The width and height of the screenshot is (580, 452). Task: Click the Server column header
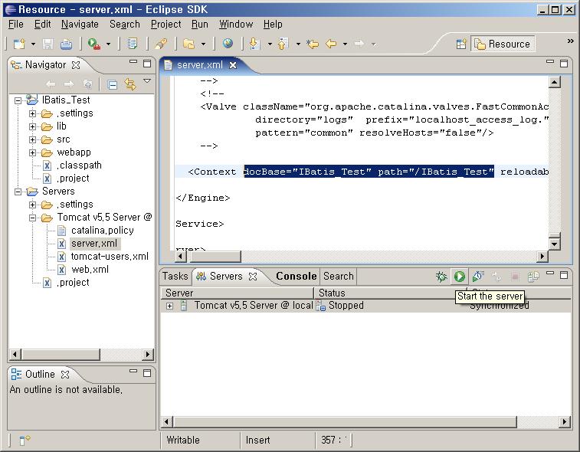click(237, 293)
